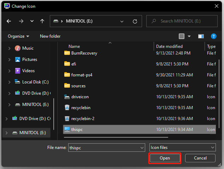Click the drive icon in address bar
Screen dimensions: 224x169
coord(56,21)
